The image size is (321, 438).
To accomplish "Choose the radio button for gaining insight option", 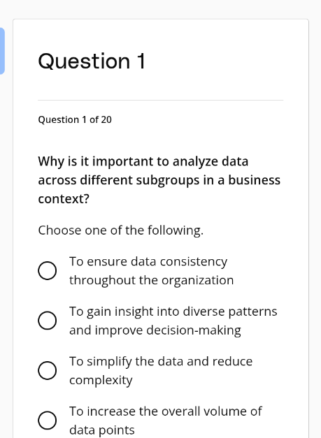I will click(48, 321).
